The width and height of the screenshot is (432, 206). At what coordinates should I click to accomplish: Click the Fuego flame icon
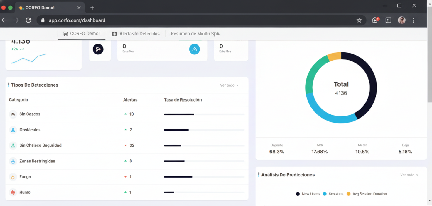click(x=13, y=177)
